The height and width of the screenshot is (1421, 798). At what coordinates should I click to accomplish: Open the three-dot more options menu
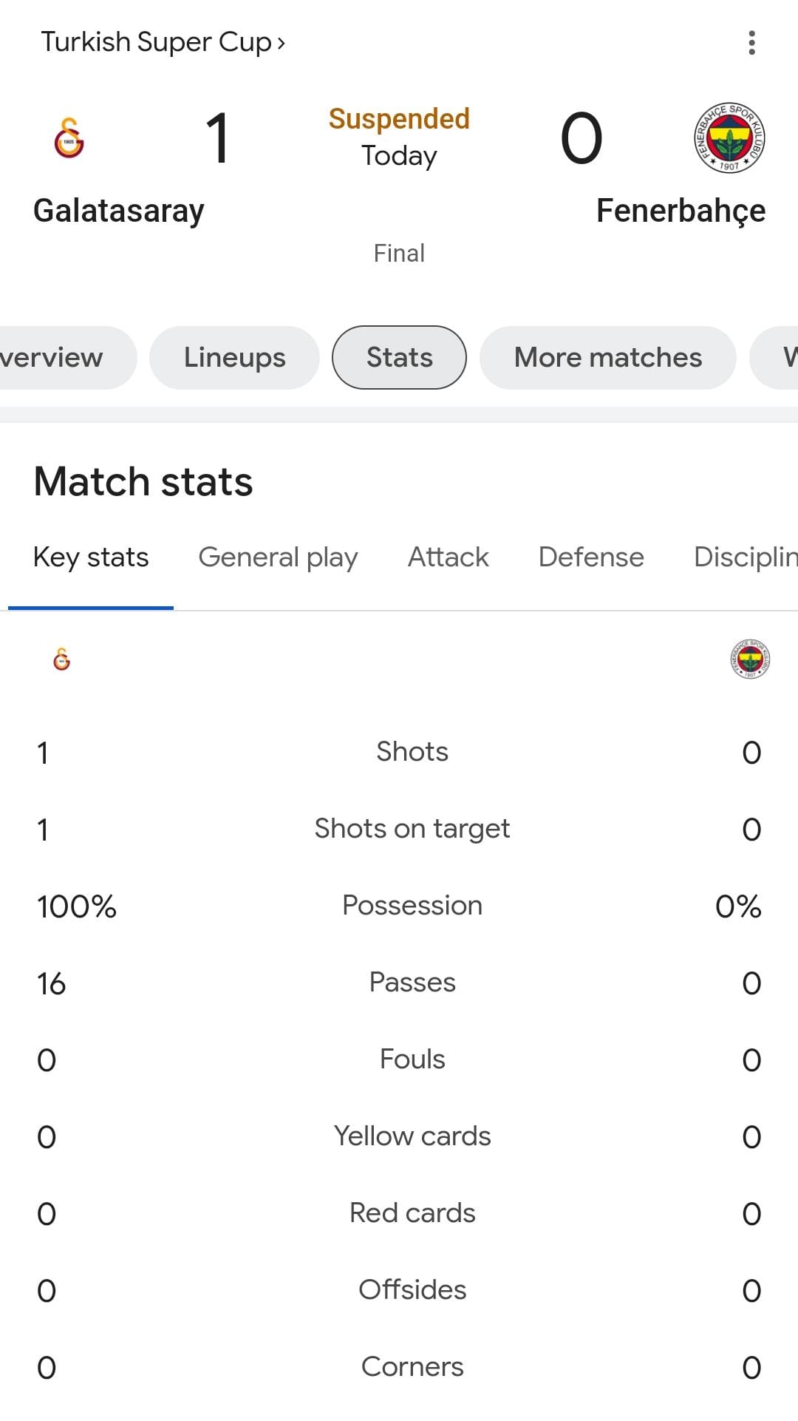pos(751,43)
